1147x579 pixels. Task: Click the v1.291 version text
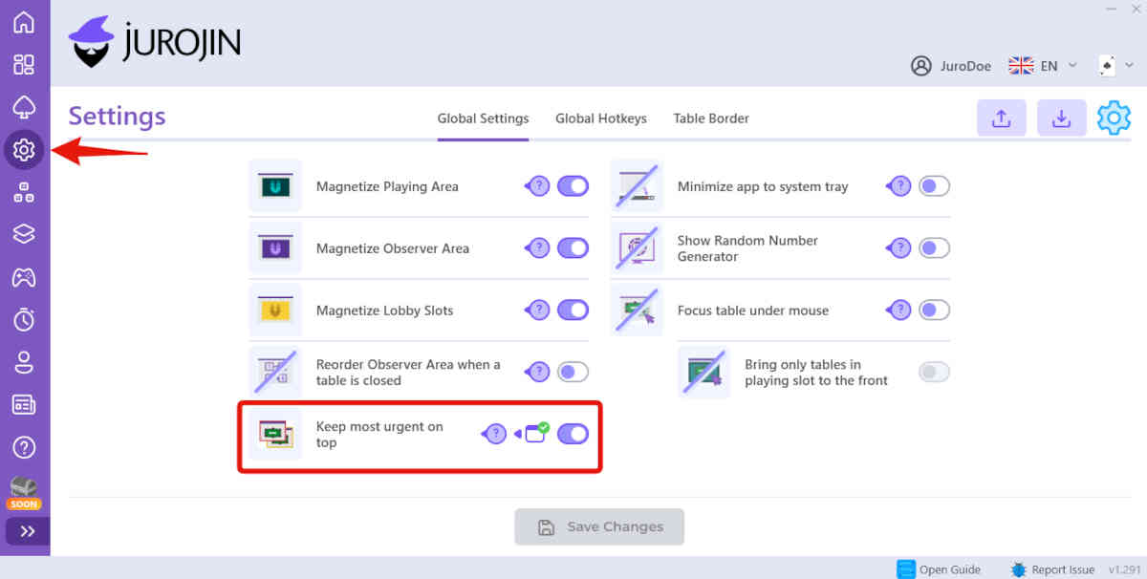click(x=1124, y=569)
